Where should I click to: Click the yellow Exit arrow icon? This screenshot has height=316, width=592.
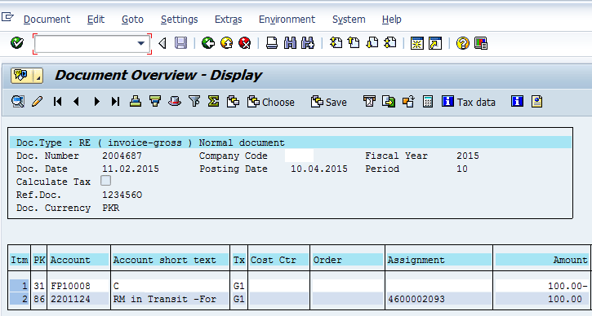[226, 43]
